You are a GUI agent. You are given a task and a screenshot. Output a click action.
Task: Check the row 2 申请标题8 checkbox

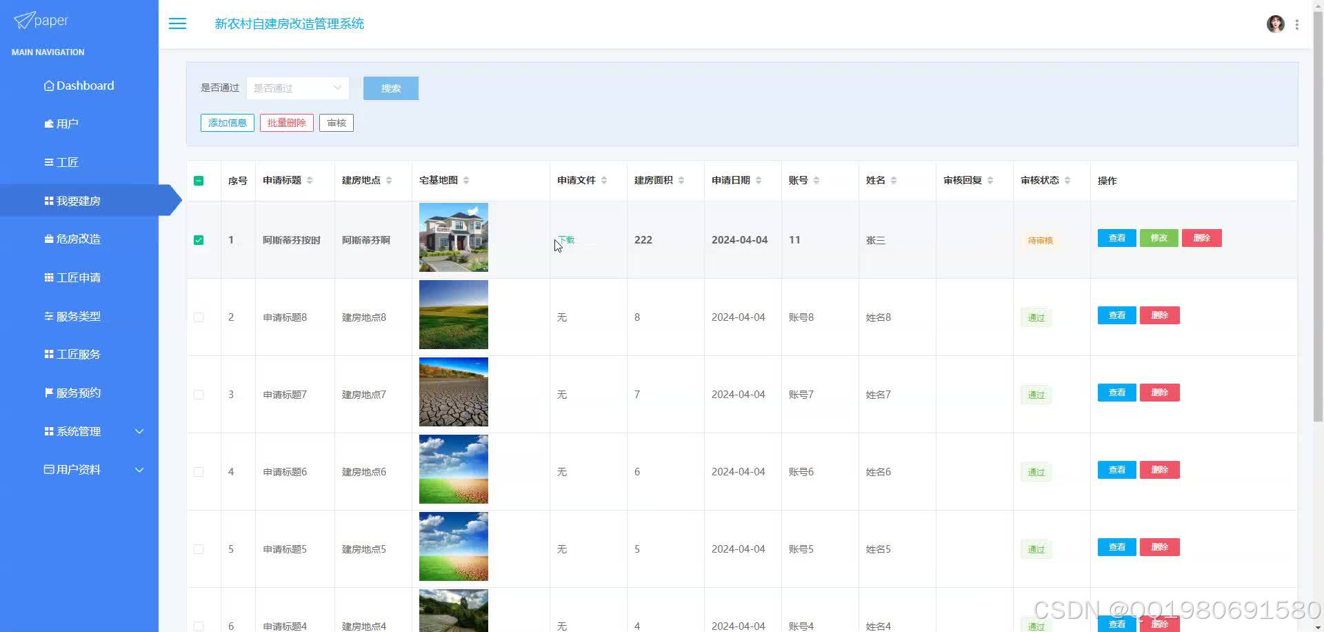point(199,317)
